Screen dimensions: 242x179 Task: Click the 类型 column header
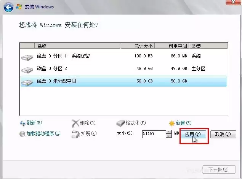[208, 46]
